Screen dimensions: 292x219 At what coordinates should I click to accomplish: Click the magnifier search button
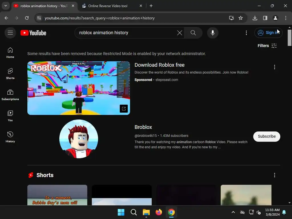(x=193, y=33)
